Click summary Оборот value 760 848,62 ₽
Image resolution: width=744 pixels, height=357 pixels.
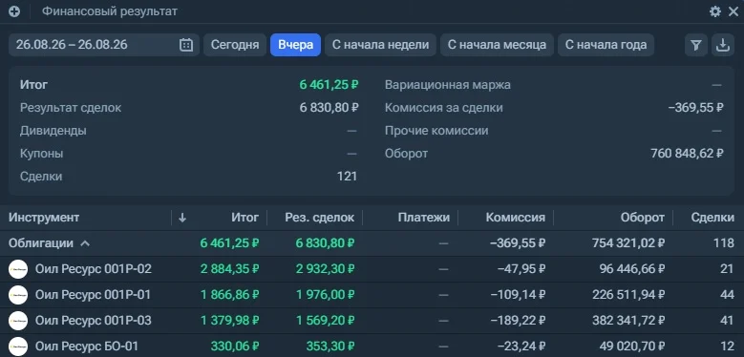tap(687, 154)
